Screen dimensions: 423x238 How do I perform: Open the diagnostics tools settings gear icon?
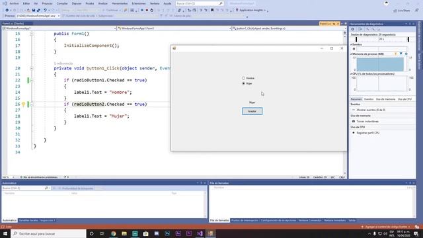(x=352, y=29)
